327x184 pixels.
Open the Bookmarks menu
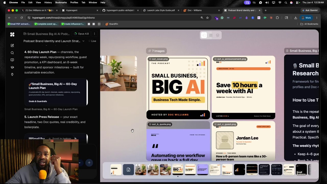pyautogui.click(x=61, y=3)
